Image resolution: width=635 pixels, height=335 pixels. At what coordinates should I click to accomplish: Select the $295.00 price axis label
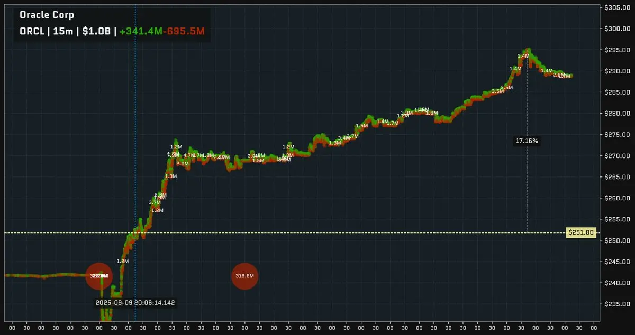click(619, 50)
